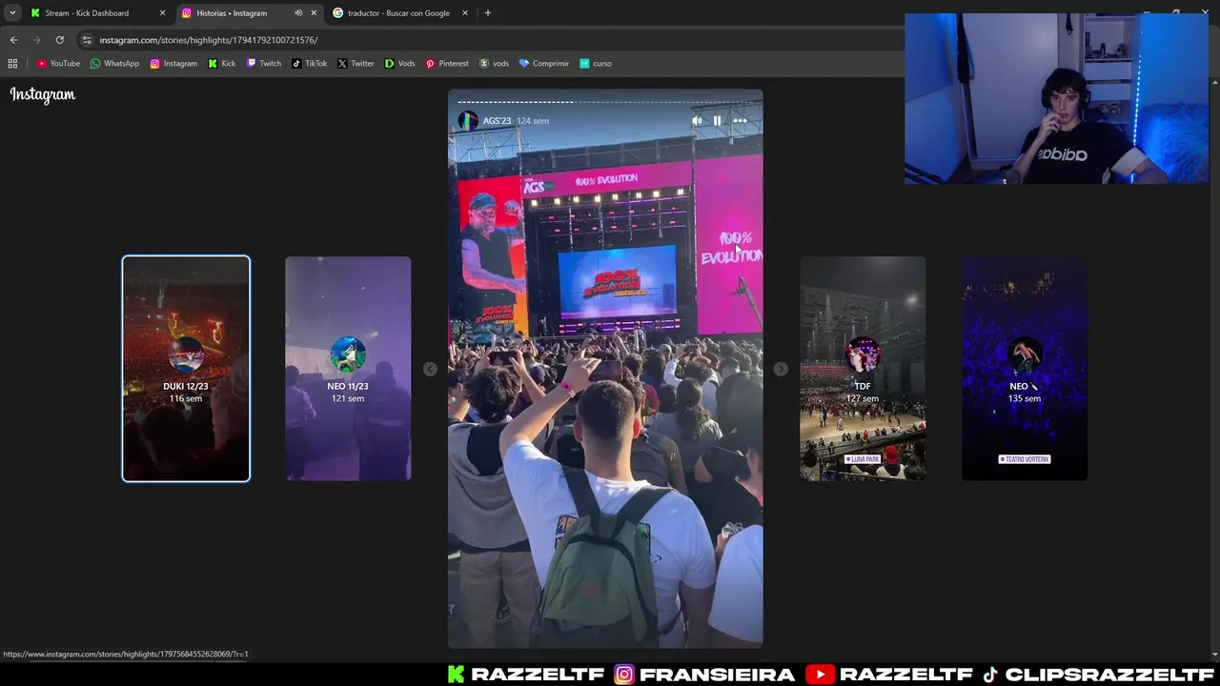This screenshot has height=686, width=1220.
Task: Open the TikTok bookmark
Action: coord(310,64)
